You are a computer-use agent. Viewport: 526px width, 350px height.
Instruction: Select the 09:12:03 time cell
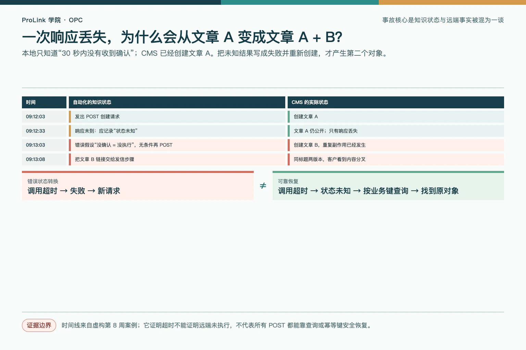(x=44, y=117)
